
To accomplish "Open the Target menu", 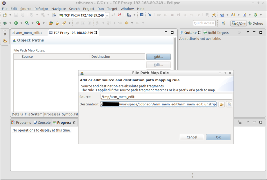I will [112, 9].
